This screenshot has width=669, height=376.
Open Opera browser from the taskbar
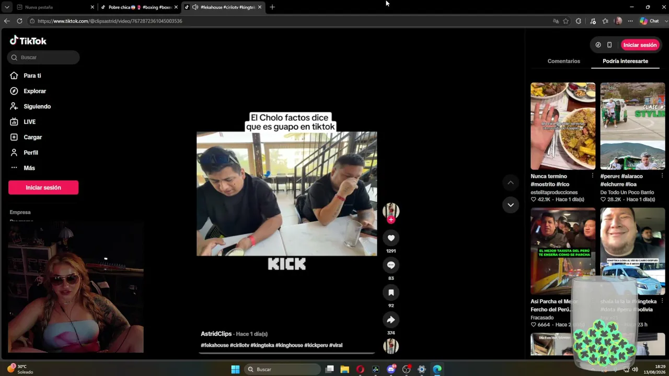click(x=360, y=369)
